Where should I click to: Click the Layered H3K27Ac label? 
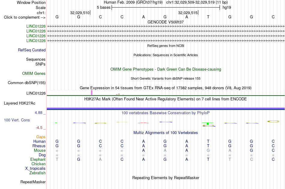point(19,103)
